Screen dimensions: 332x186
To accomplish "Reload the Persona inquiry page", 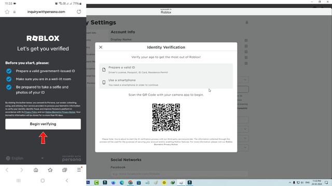I will (79, 12).
